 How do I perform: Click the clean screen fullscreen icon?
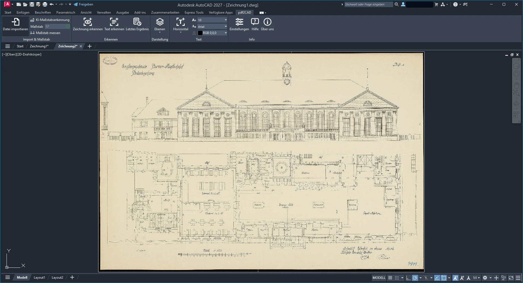tap(511, 278)
